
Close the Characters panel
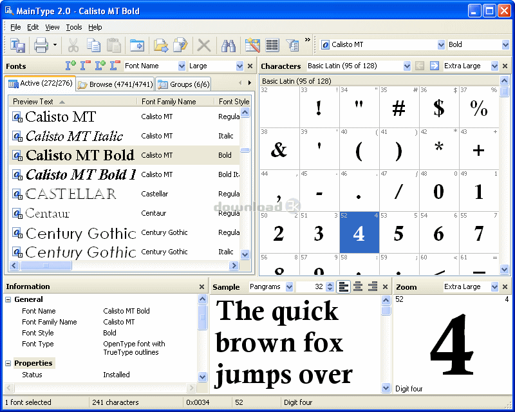(505, 66)
